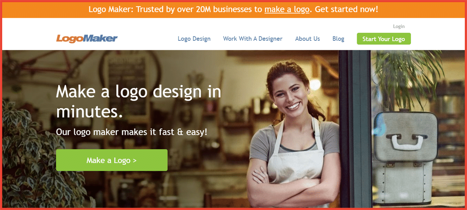Follow the underlined 'make a logo' banner link
Image resolution: width=467 pixels, height=210 pixels.
(x=287, y=9)
